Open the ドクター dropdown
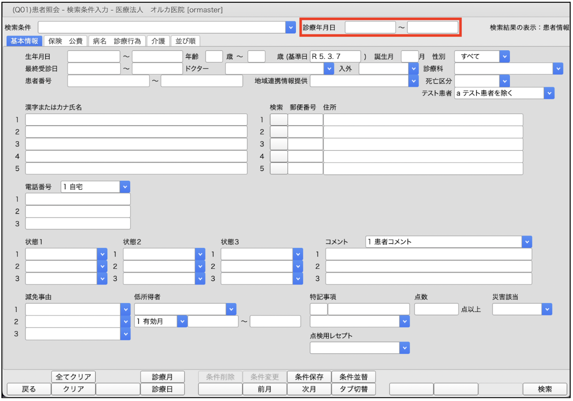 329,69
